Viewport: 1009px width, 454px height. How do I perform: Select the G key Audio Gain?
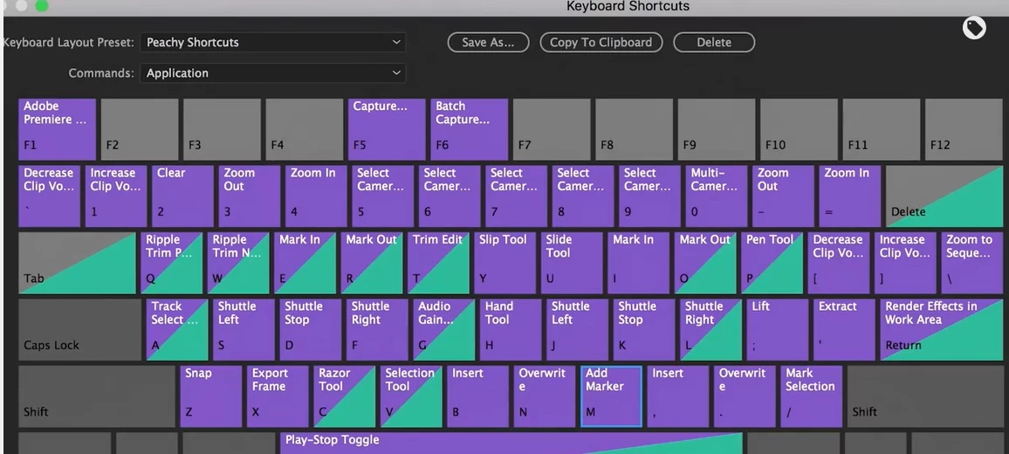(444, 330)
